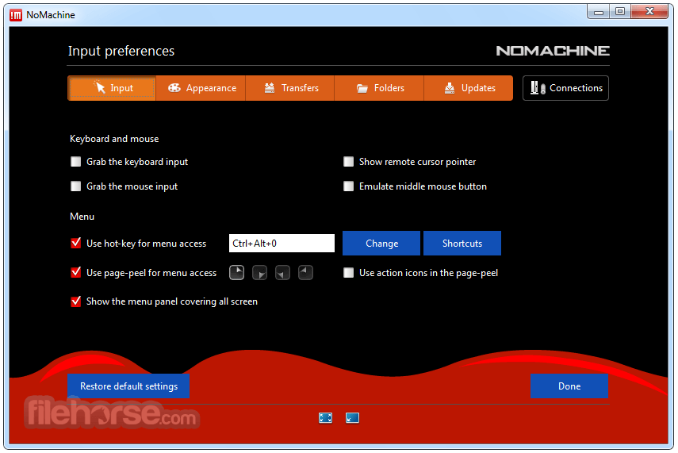Open the Input tab

pos(112,88)
